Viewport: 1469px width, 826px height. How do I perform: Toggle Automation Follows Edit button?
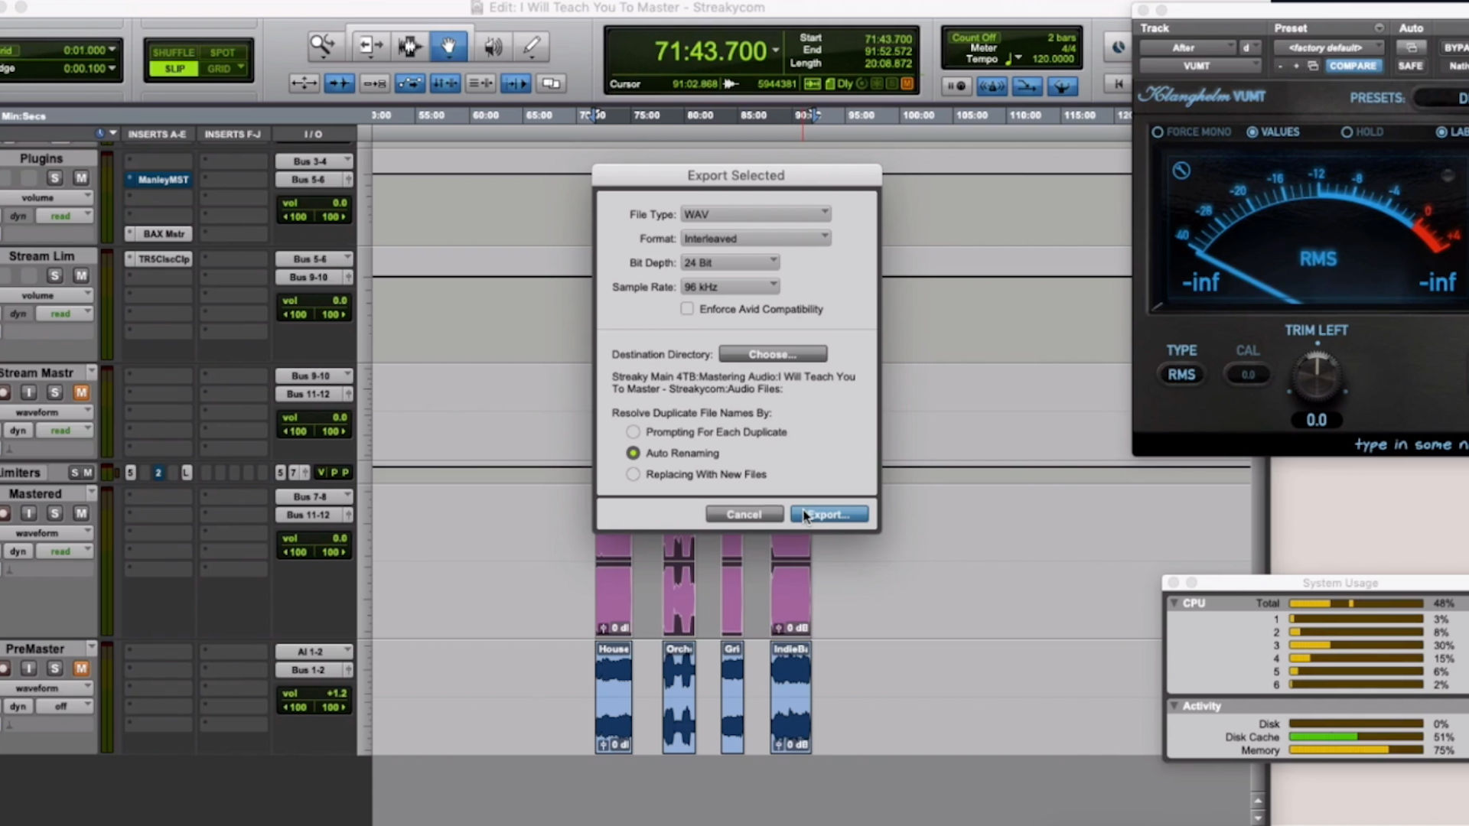(410, 83)
